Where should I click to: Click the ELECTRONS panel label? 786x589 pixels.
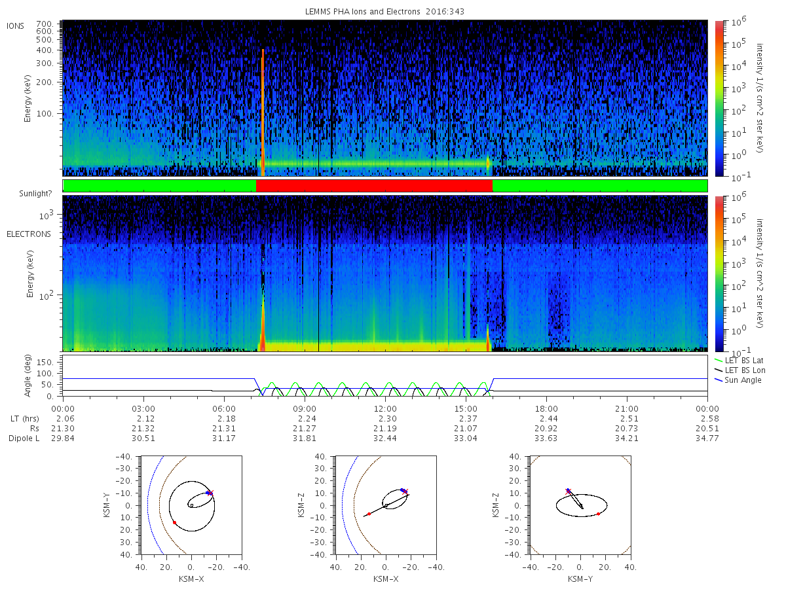tap(29, 234)
